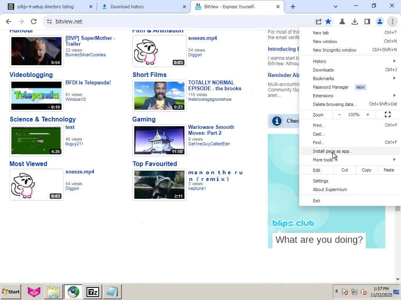Open the Science & Technology category link
Screen dimensions: 401x300
pos(43,120)
